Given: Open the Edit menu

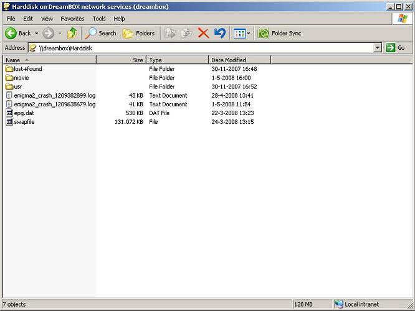Looking at the screenshot, I should point(28,19).
